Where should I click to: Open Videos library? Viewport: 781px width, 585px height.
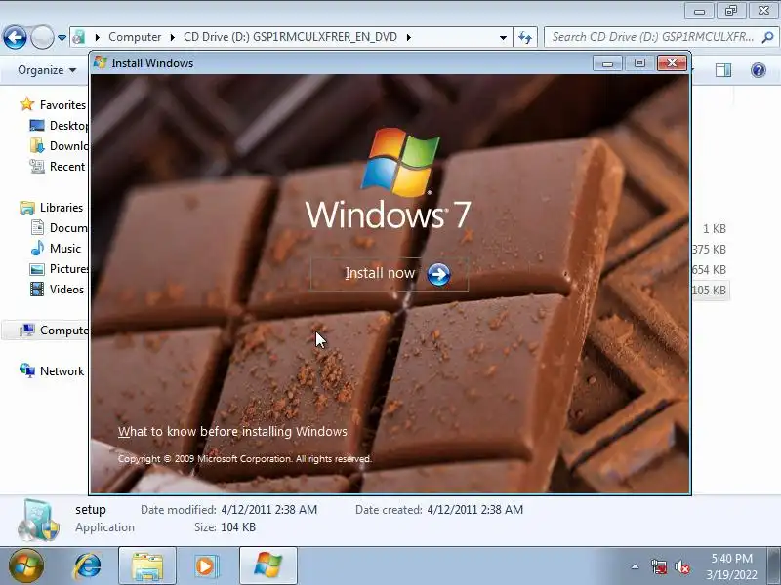[x=66, y=289]
